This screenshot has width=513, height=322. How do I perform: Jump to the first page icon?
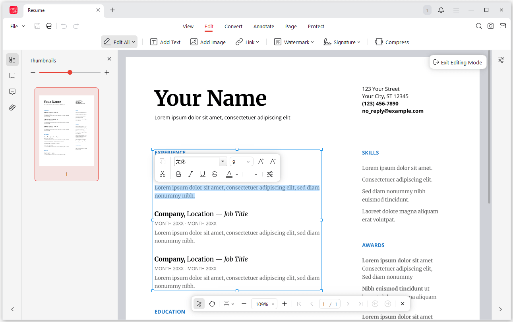299,304
